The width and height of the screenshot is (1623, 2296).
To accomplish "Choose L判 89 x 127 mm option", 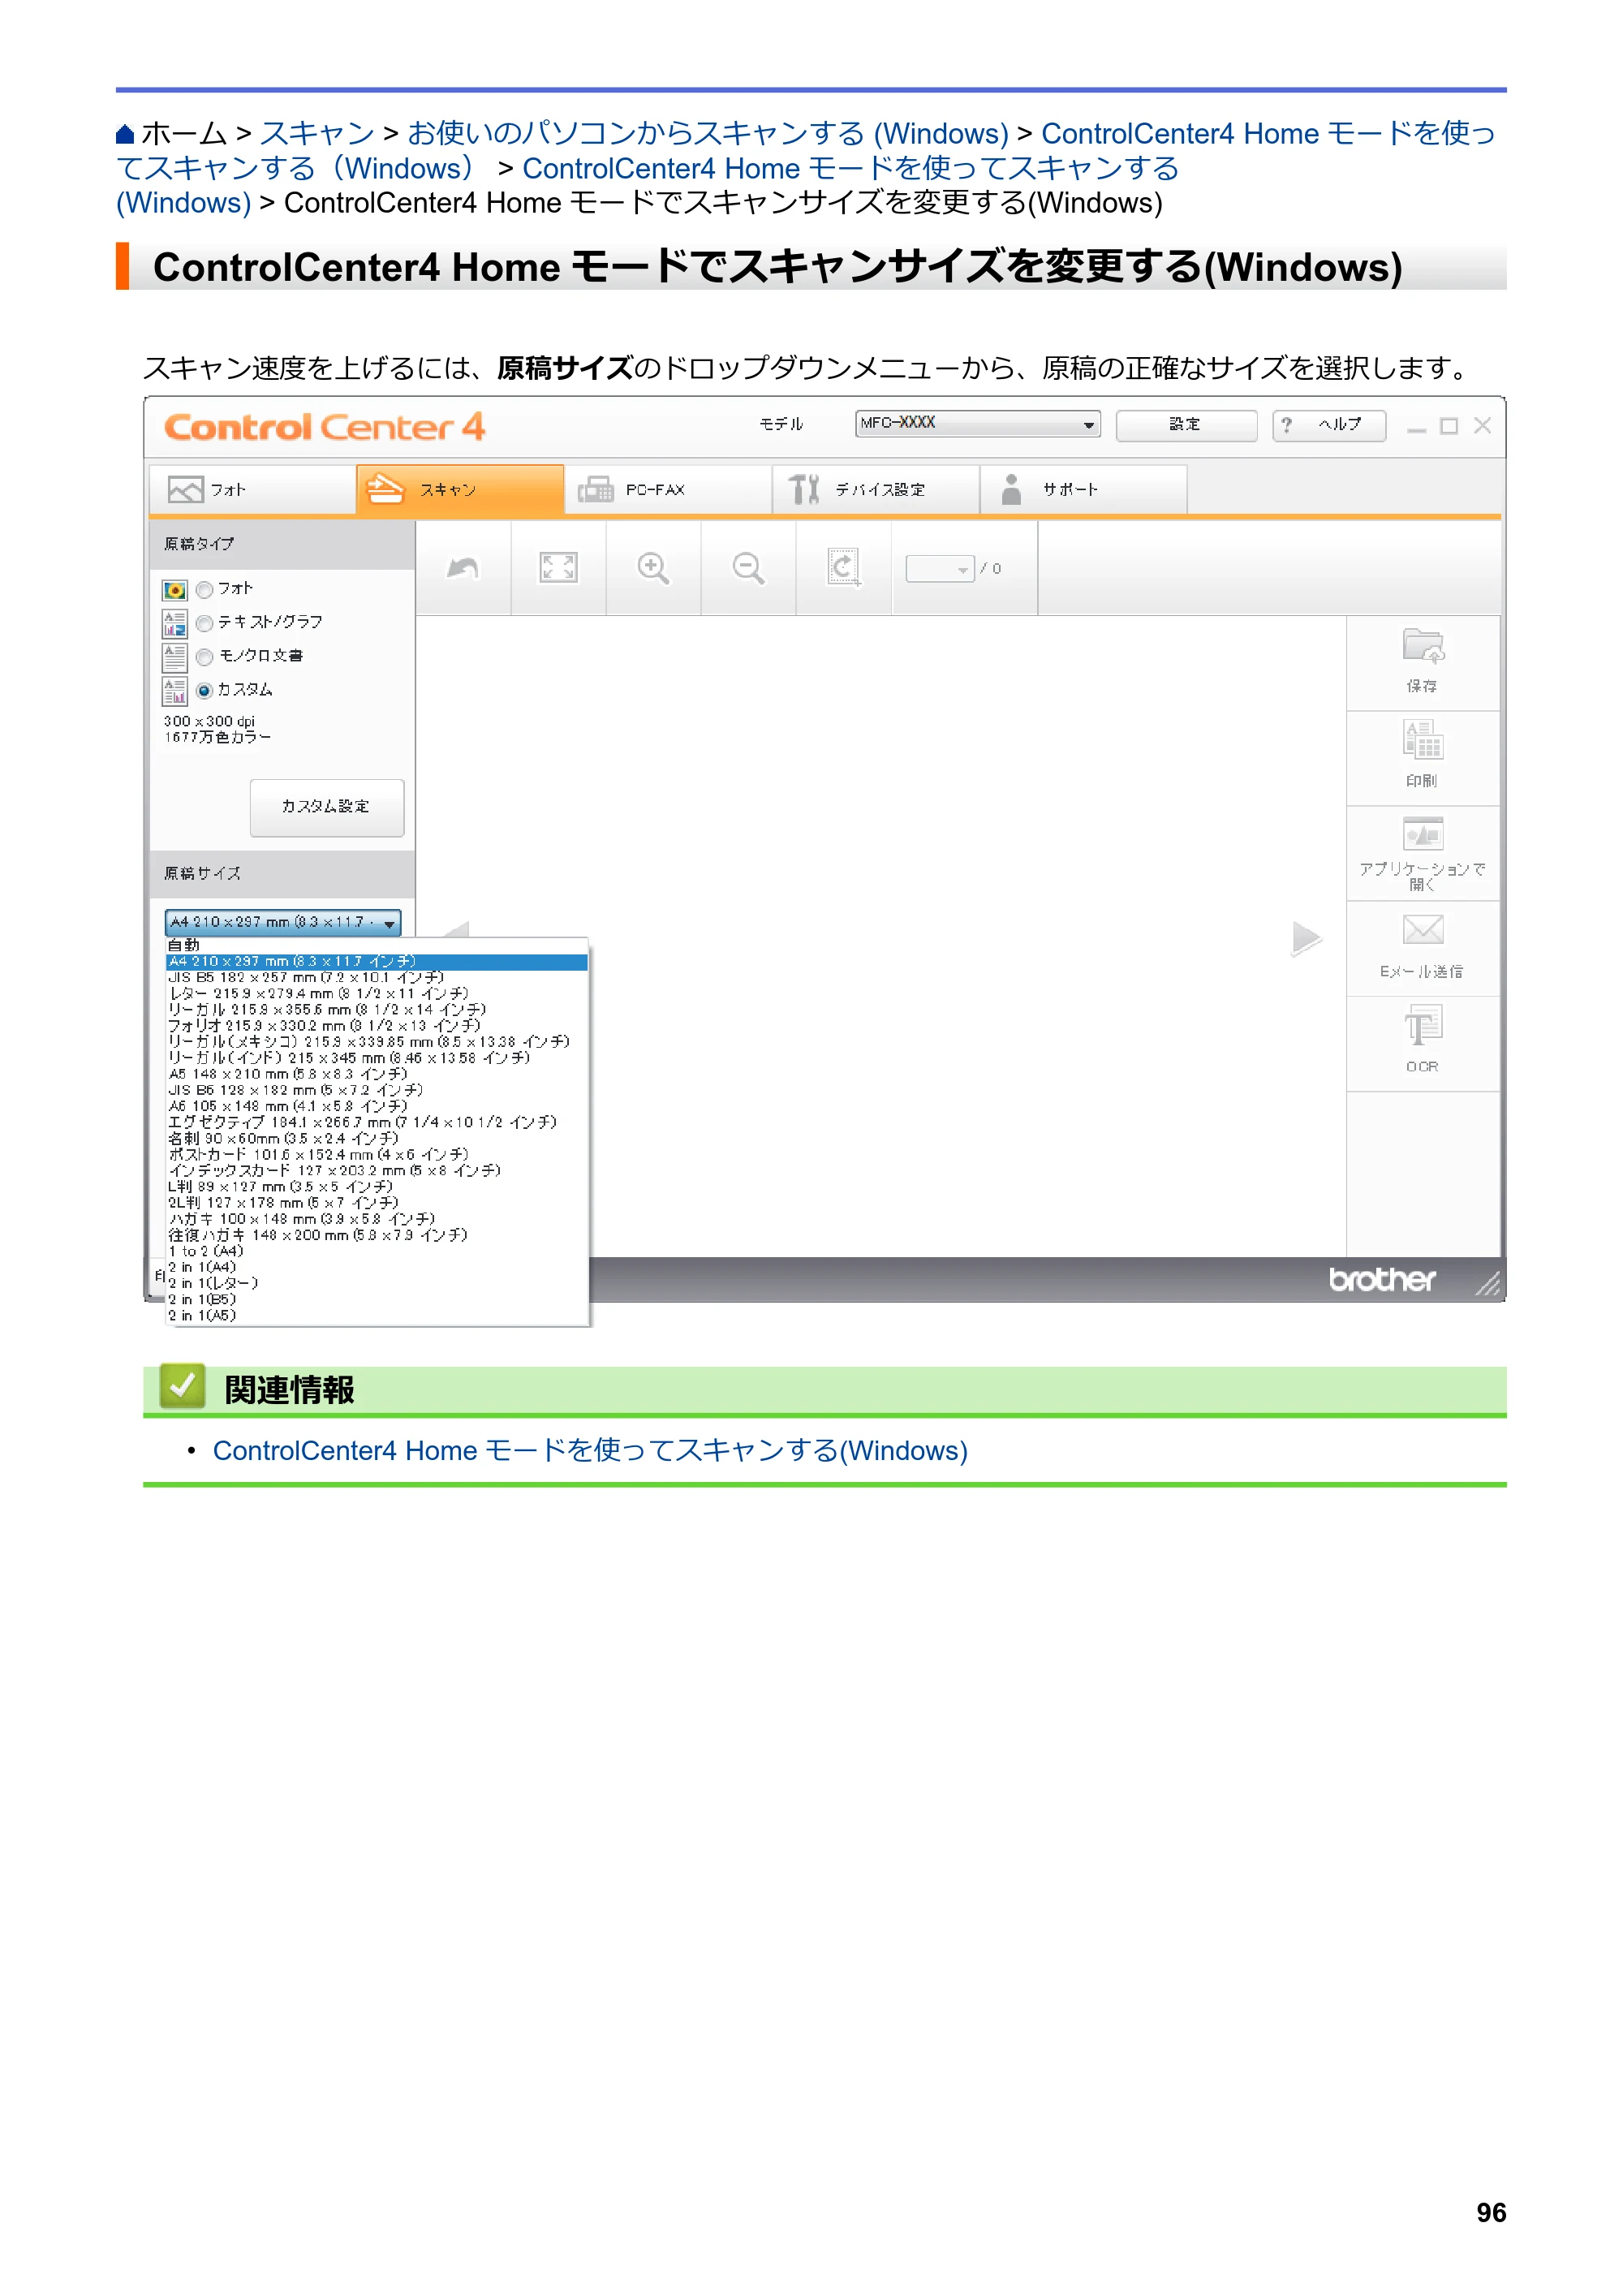I will coord(377,1187).
